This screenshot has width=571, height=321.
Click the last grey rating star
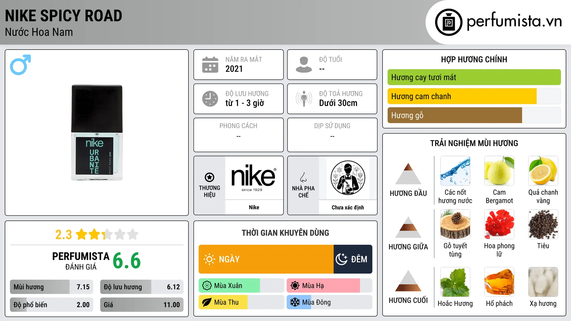pos(133,234)
